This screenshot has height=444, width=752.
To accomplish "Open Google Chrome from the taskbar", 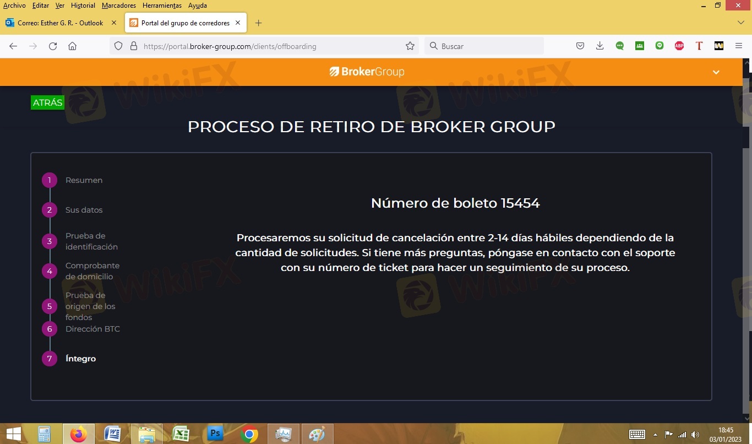I will 249,434.
